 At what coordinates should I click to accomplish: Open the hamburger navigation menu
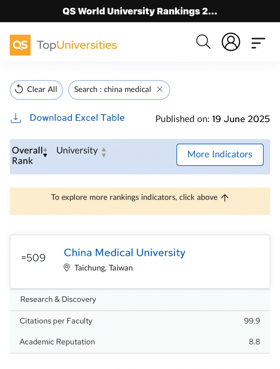[x=258, y=43]
